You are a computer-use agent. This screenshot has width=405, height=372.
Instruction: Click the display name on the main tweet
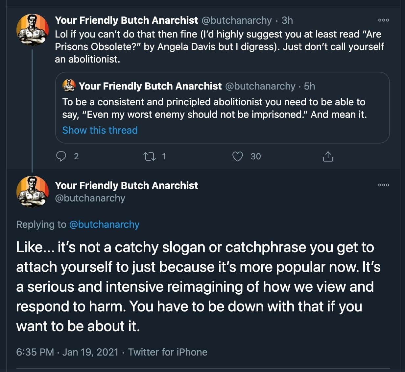point(127,186)
